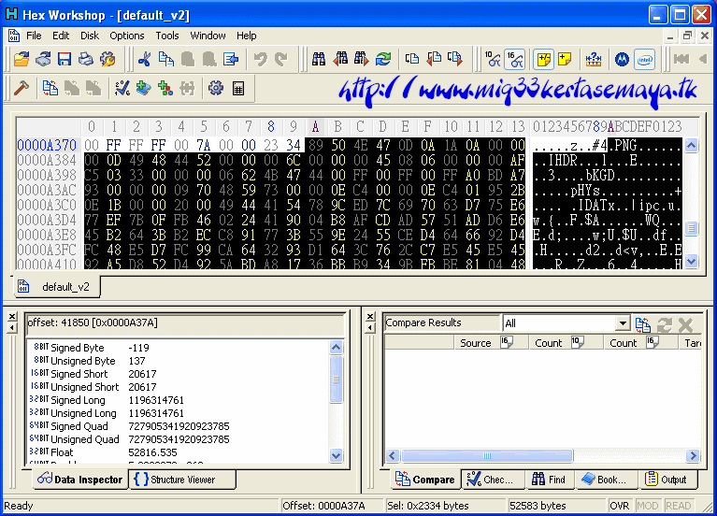Select the '8 bit Signed Byte' row
Screen dimensions: 717x516
click(179, 348)
